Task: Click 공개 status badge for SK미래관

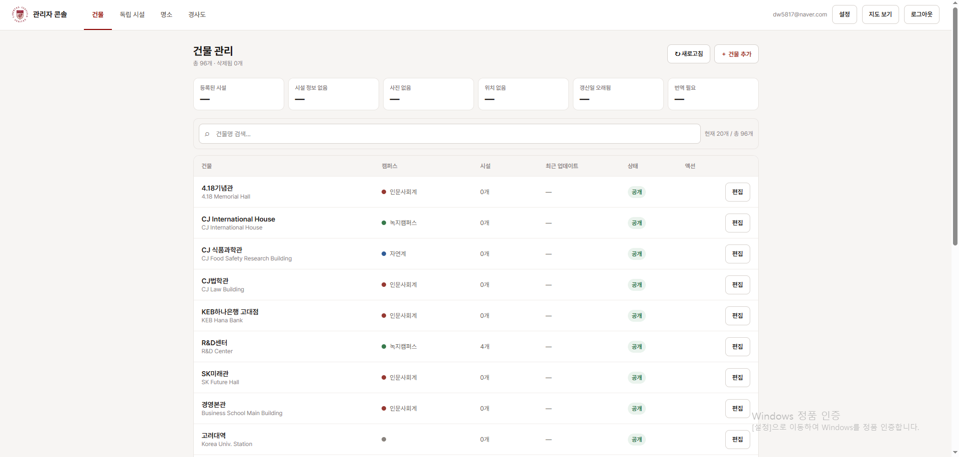Action: click(x=637, y=378)
